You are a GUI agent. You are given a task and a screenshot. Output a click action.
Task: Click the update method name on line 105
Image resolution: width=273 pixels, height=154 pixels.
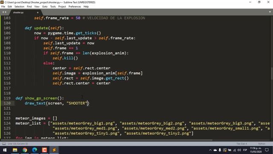[41, 28]
